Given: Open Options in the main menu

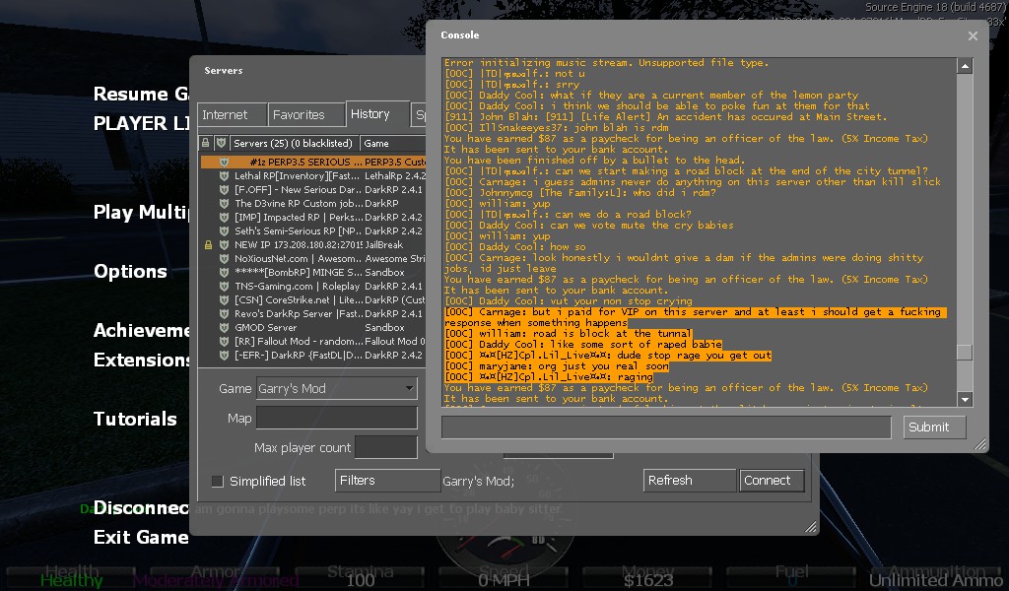Looking at the screenshot, I should 131,272.
